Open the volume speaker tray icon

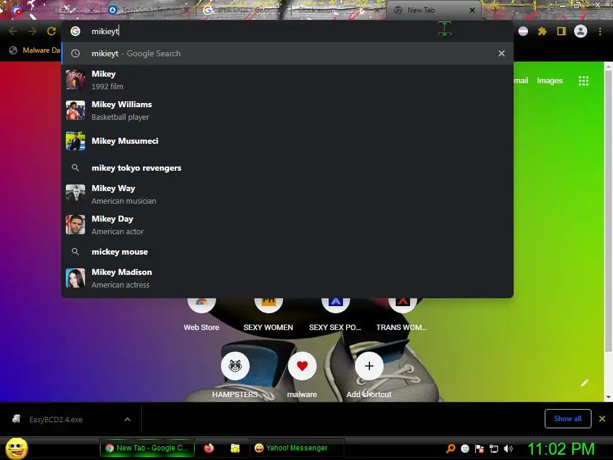[508, 448]
